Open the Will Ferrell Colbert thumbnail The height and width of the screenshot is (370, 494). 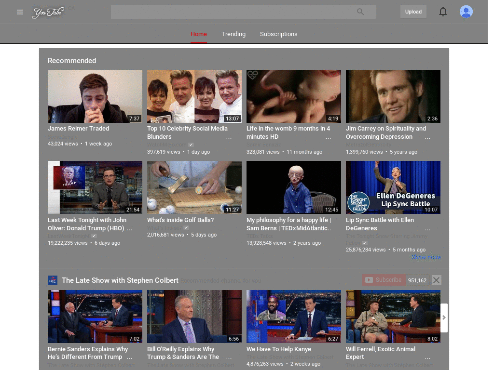tap(393, 317)
